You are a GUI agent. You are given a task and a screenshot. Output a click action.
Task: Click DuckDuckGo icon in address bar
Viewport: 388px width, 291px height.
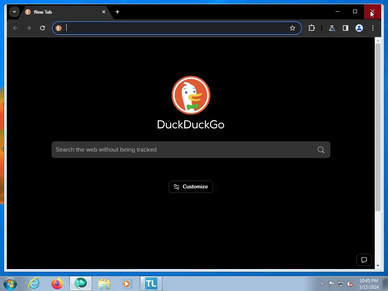59,28
